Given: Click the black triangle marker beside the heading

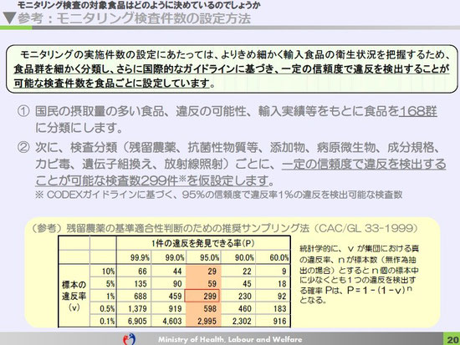Looking at the screenshot, I should point(9,18).
